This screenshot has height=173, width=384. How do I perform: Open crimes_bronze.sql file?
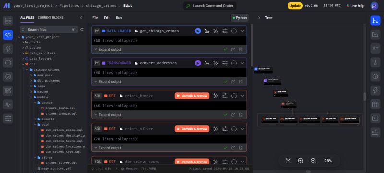(x=61, y=114)
